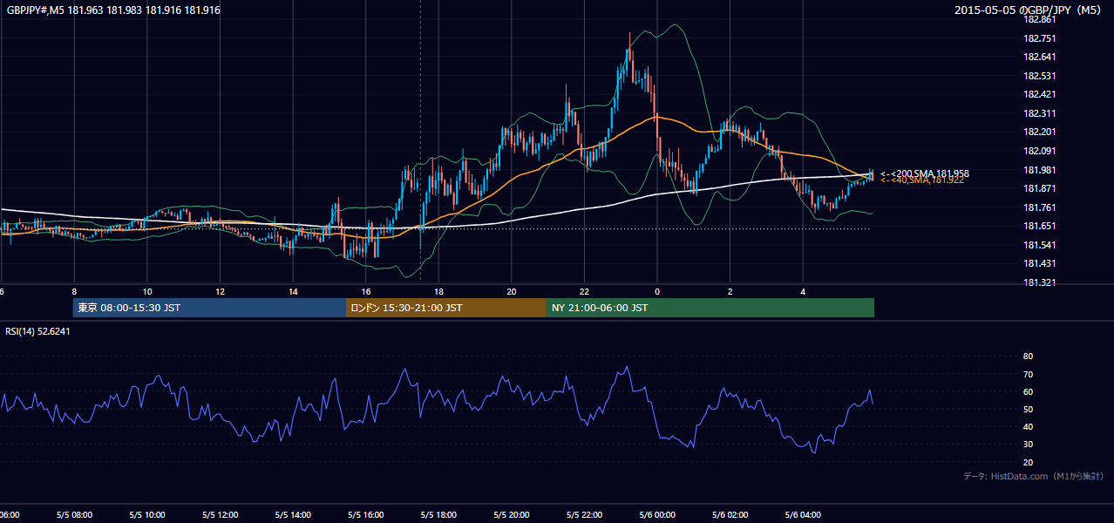Select the ロンドン 15:30-21:00 JST session bar
The width and height of the screenshot is (1114, 523).
coord(446,308)
